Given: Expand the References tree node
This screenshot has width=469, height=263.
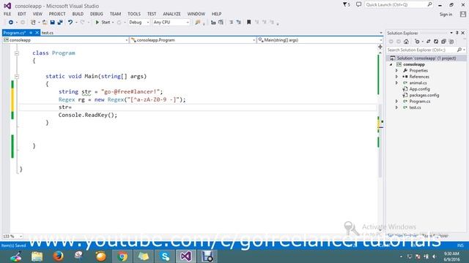Looking at the screenshot, I should point(397,77).
